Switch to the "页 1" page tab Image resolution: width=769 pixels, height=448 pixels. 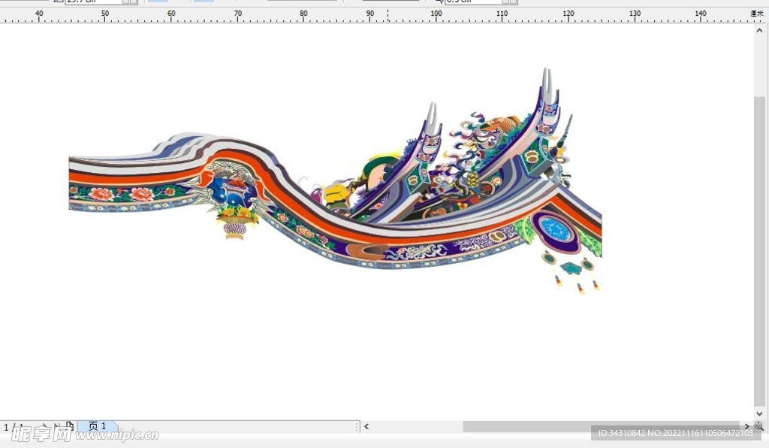click(x=98, y=426)
